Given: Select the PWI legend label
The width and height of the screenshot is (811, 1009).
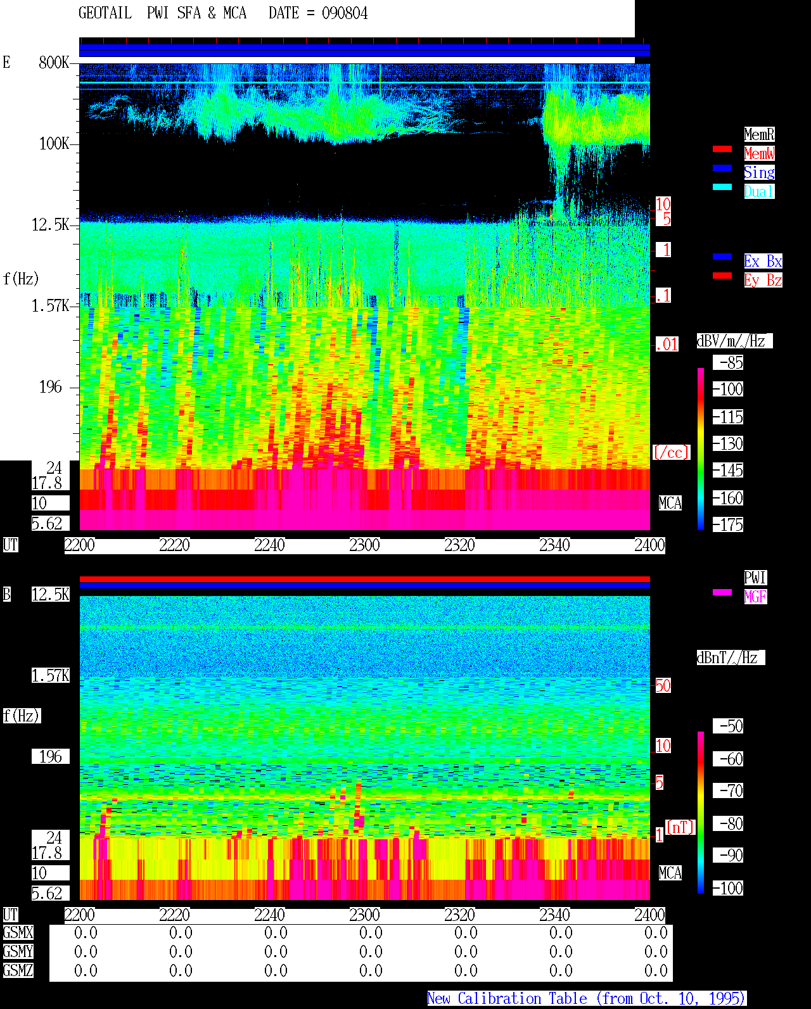Looking at the screenshot, I should click(755, 578).
